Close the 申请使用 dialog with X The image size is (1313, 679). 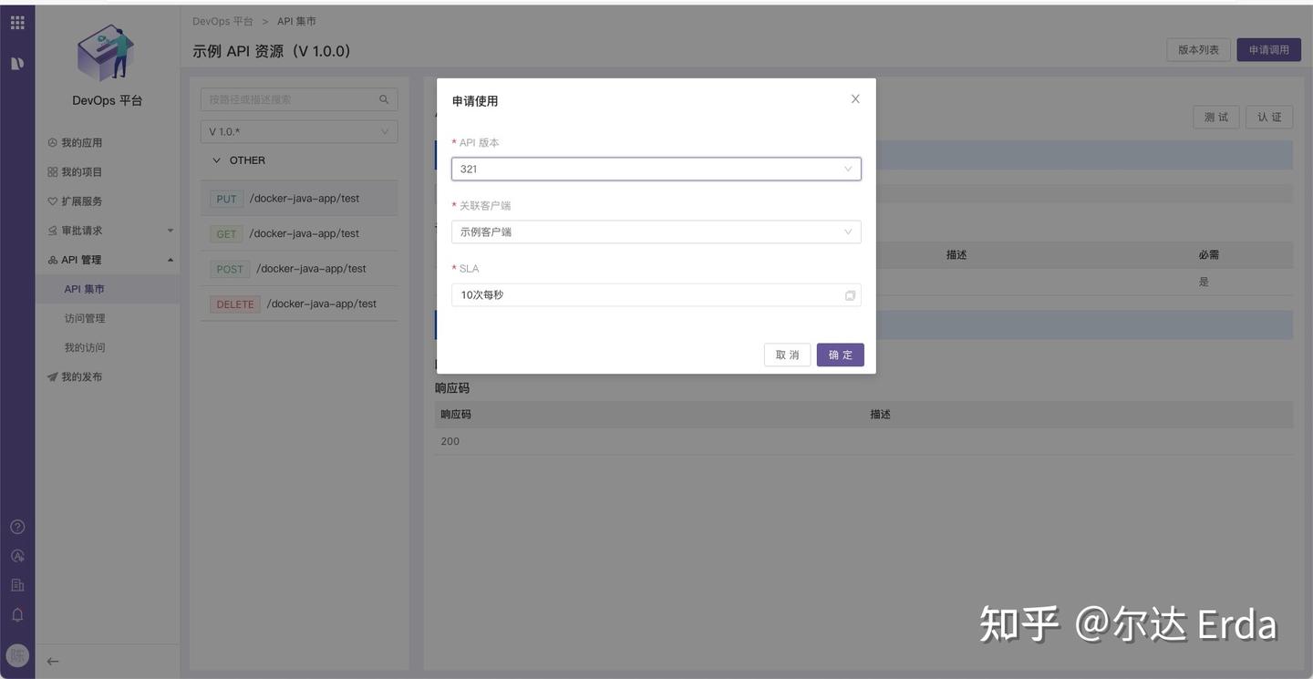[855, 98]
